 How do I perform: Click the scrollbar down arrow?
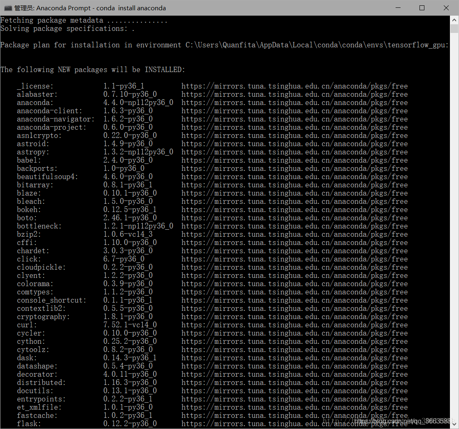tap(454, 424)
